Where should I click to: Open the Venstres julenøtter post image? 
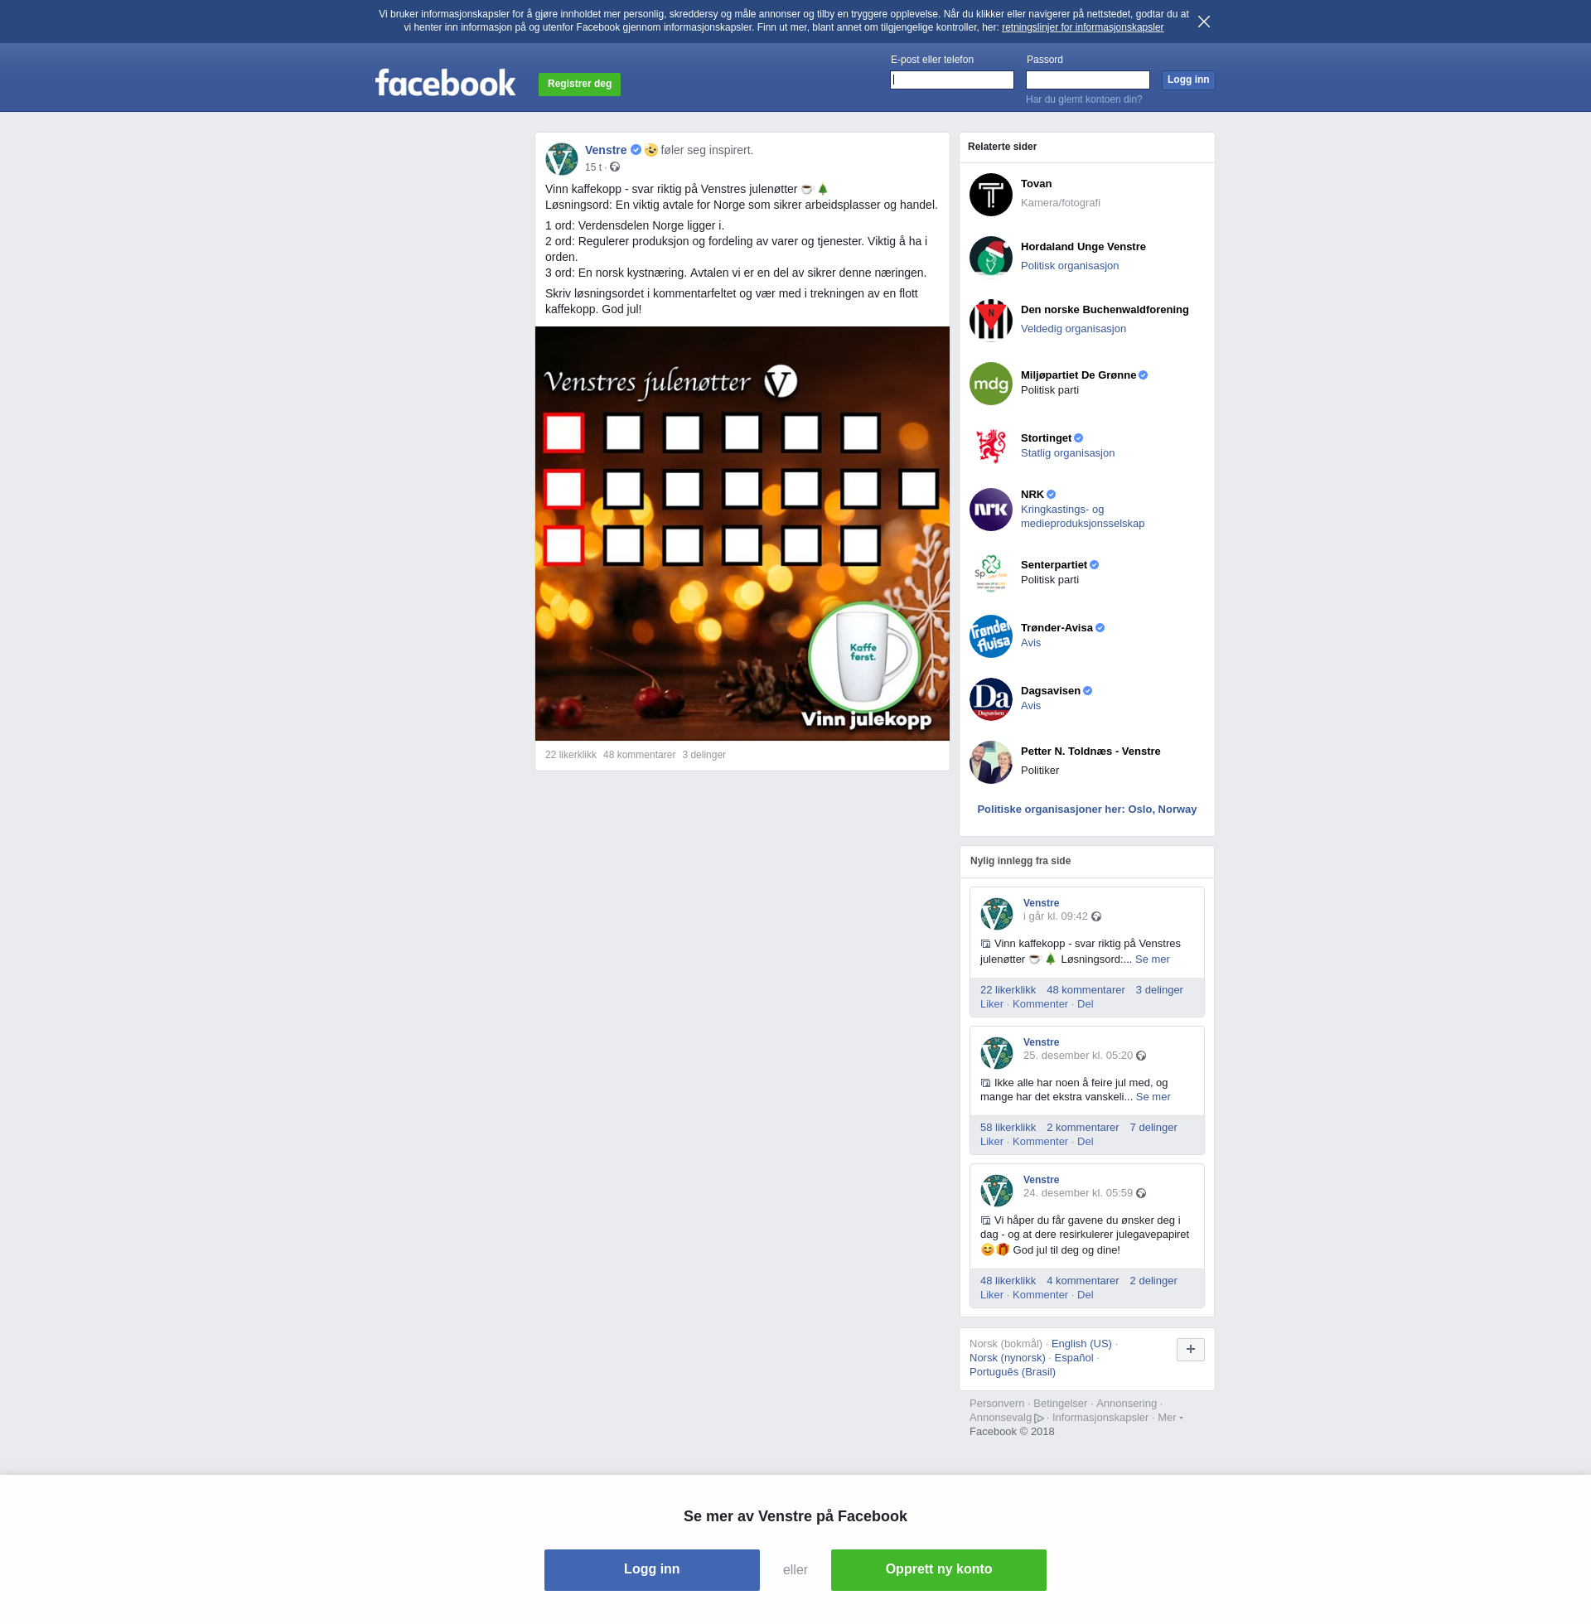pos(742,533)
